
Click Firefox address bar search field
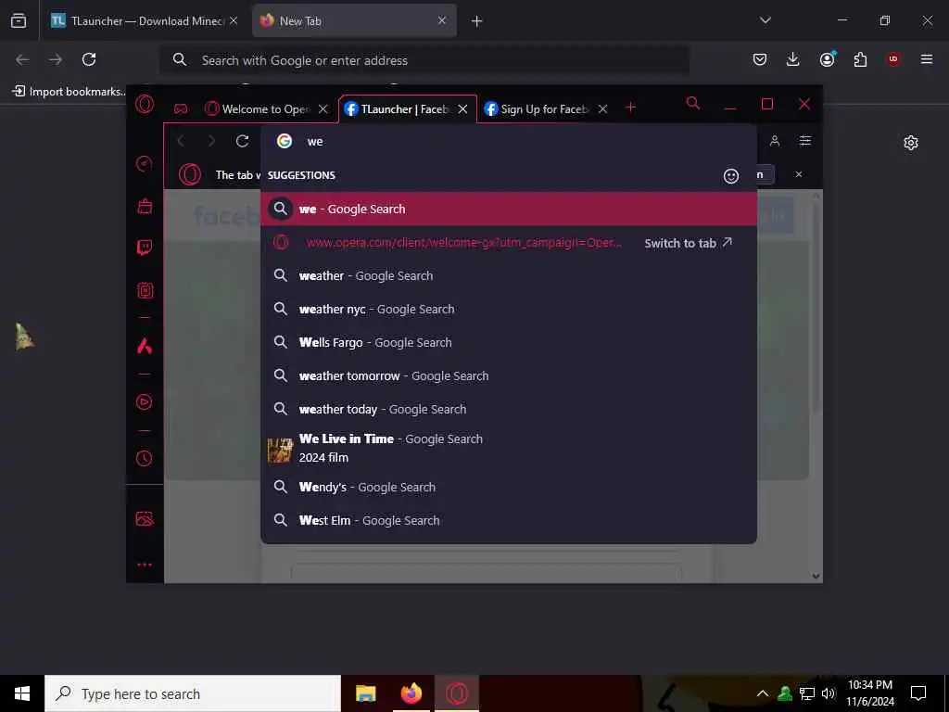[424, 60]
